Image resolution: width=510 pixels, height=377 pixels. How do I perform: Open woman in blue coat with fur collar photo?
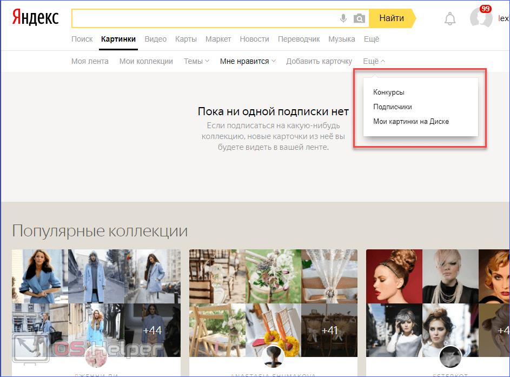[x=40, y=276]
